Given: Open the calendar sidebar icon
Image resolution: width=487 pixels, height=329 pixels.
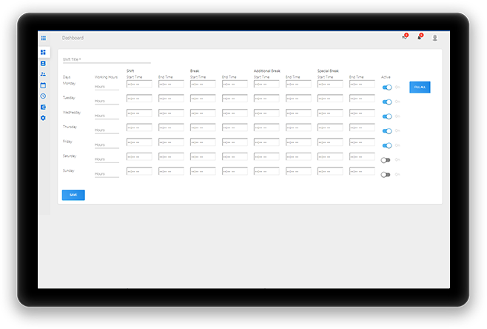Looking at the screenshot, I should pyautogui.click(x=43, y=85).
